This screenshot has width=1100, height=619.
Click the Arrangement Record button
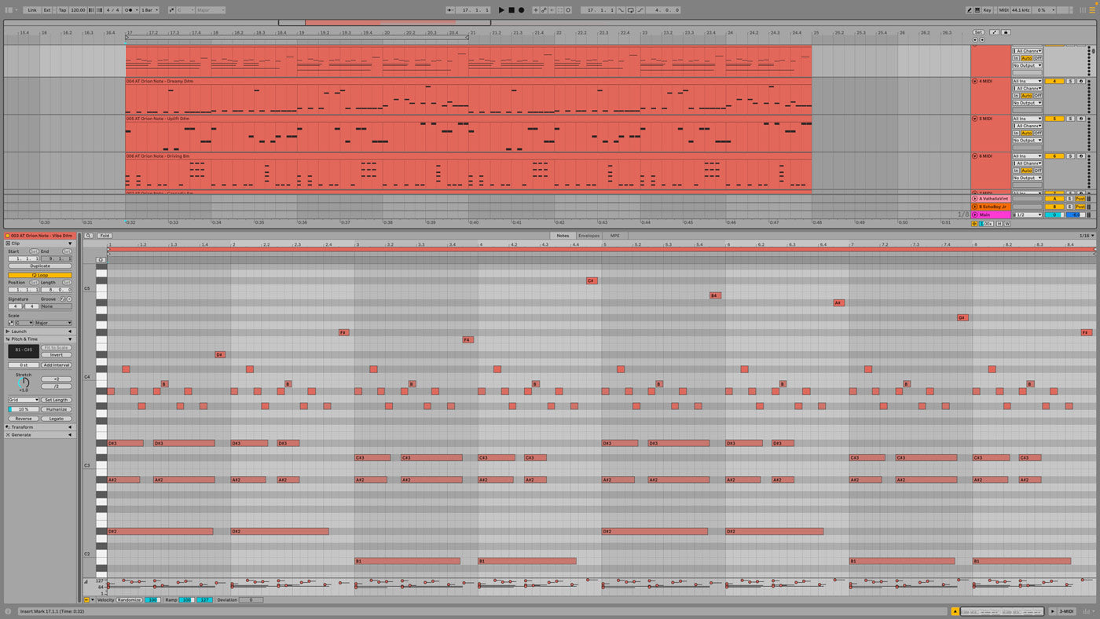coord(520,10)
